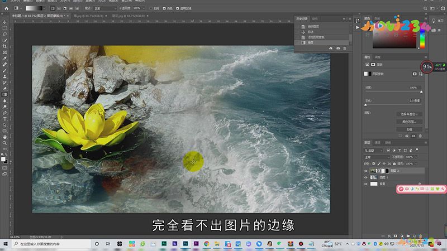This screenshot has width=447, height=251.
Task: Toggle the Transparency checkbox
Action: (178, 8)
